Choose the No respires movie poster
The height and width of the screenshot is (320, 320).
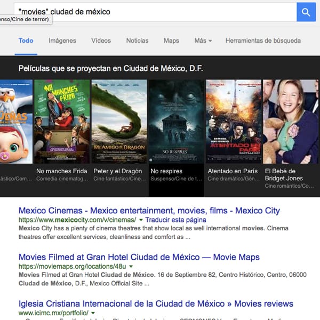(x=176, y=122)
